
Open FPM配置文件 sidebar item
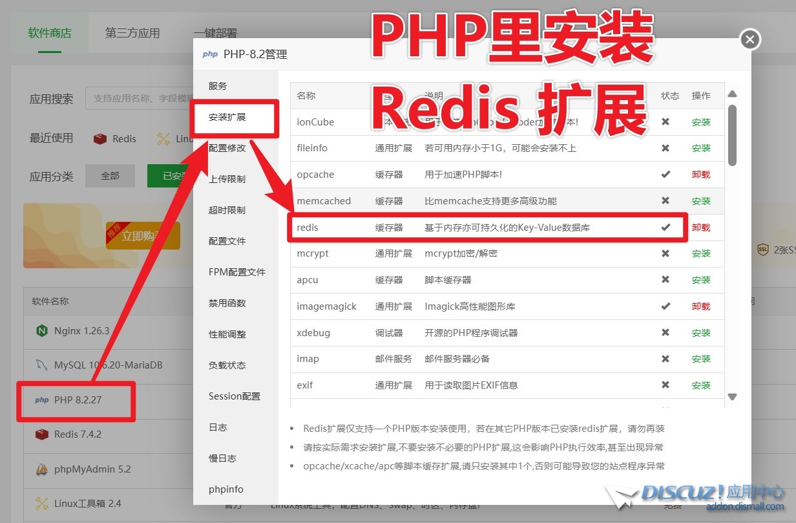(x=237, y=272)
